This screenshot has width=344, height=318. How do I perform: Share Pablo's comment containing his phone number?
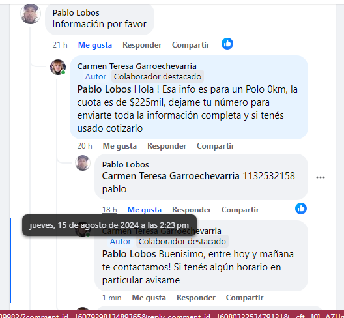240,210
